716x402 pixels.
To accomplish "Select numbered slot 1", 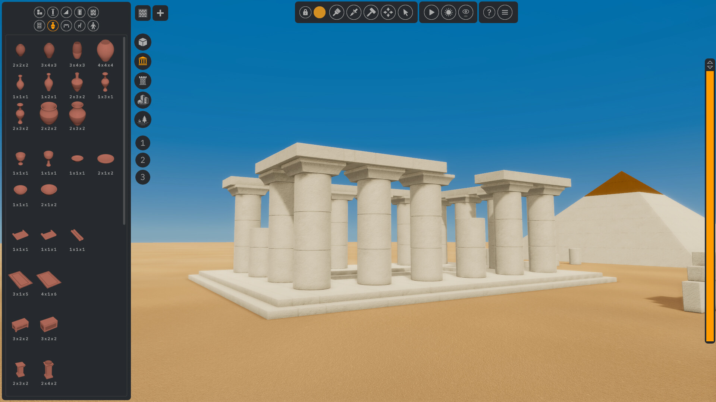I will coord(143,143).
